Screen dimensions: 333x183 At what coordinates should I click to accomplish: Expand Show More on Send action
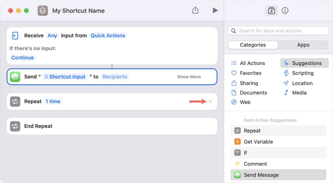coord(189,77)
